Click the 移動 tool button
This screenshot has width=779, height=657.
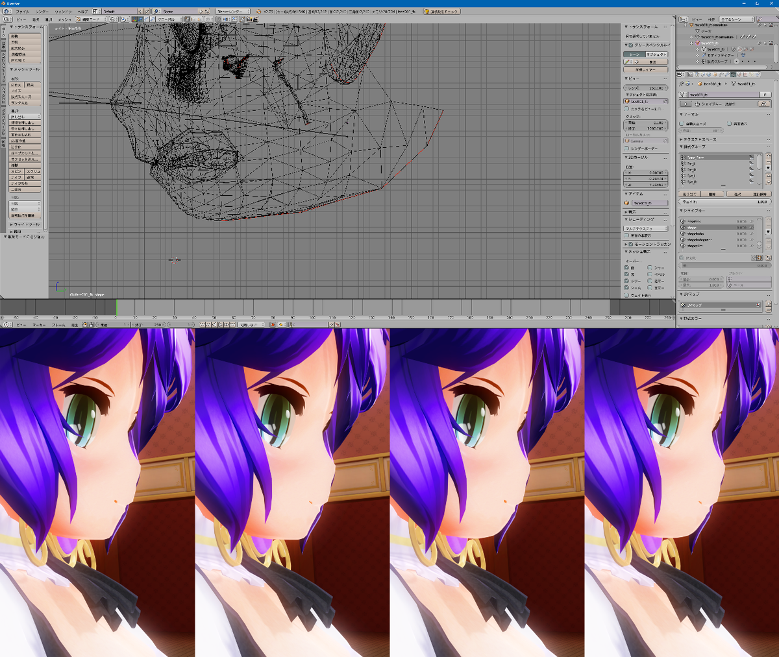[x=25, y=36]
